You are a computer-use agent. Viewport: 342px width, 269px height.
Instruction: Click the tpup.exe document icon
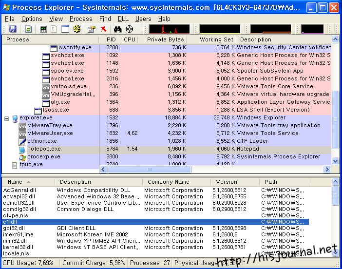[x=15, y=166]
